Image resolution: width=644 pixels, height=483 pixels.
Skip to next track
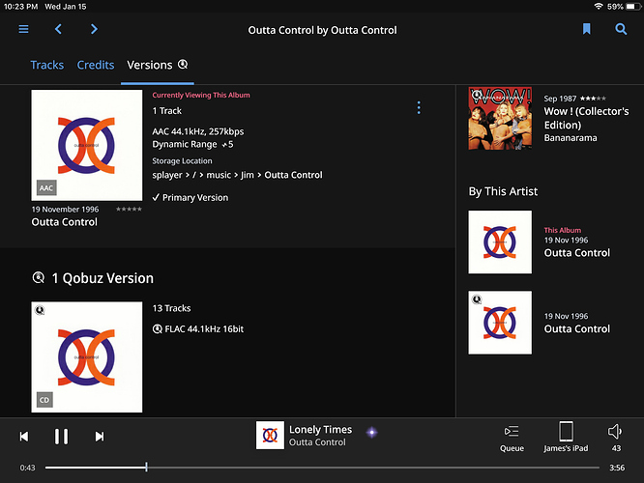100,437
